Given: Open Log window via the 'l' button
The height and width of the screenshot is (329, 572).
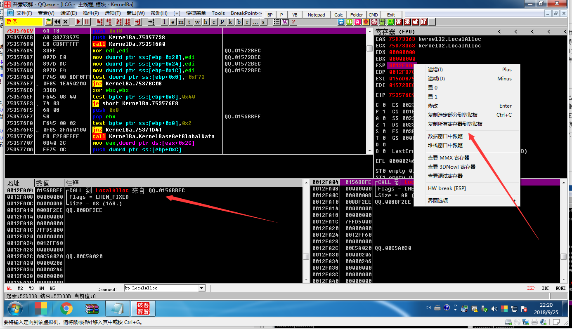Looking at the screenshot, I should [164, 22].
